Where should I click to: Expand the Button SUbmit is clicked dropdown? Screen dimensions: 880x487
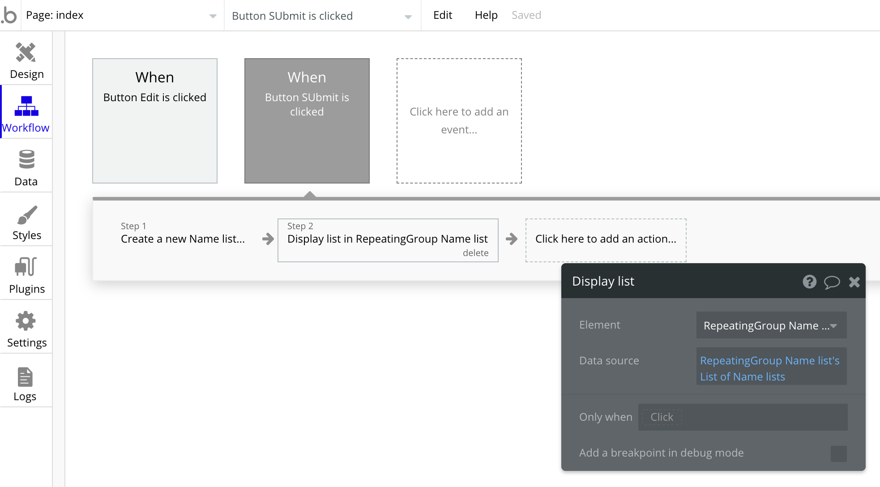[321, 16]
